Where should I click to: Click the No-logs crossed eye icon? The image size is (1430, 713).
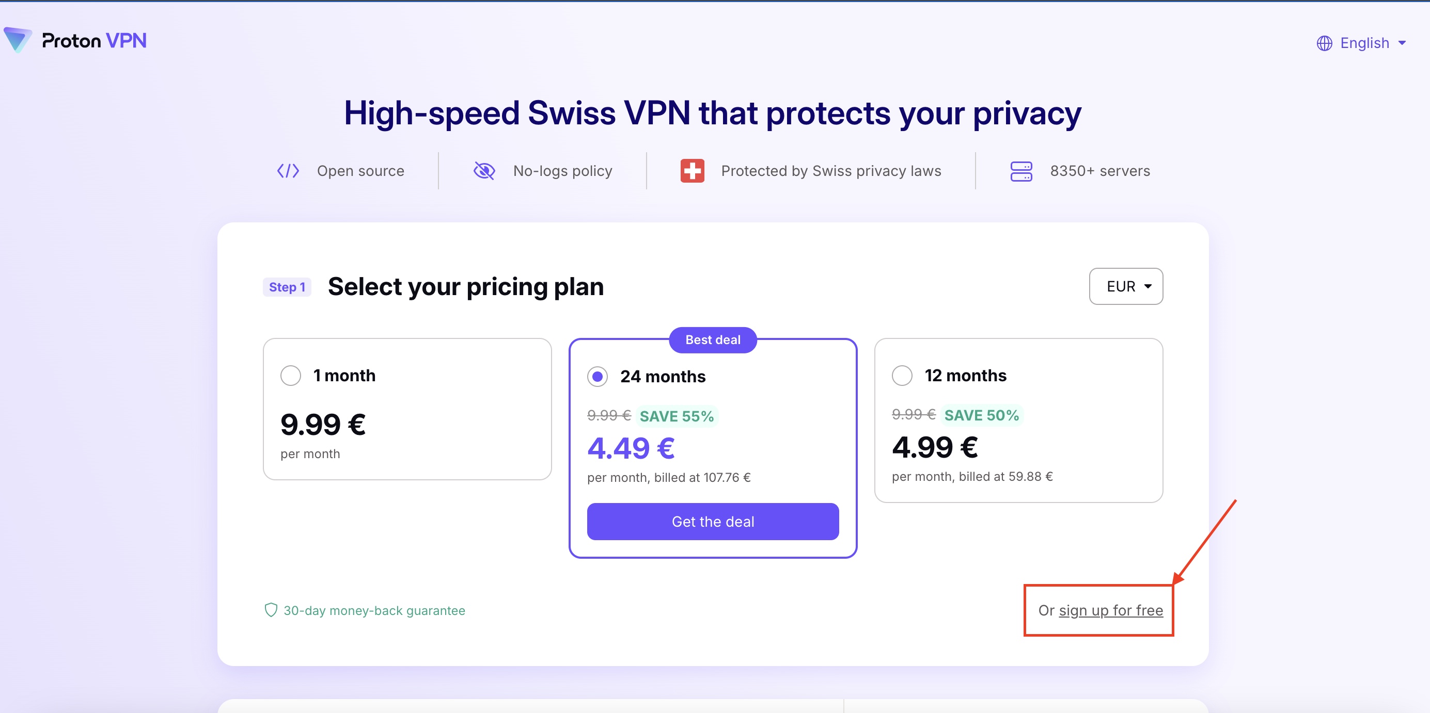pos(484,171)
